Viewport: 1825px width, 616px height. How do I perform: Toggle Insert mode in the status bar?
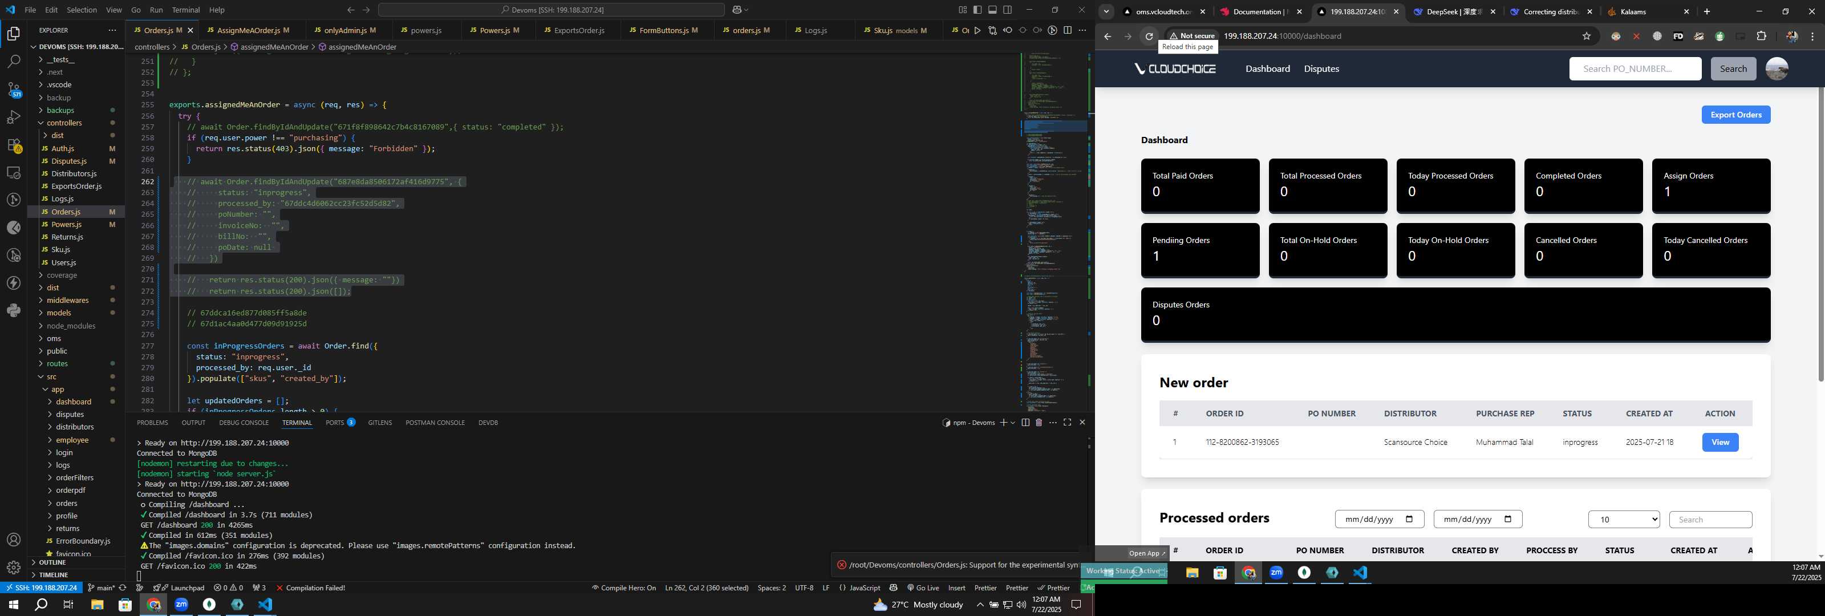pyautogui.click(x=956, y=587)
